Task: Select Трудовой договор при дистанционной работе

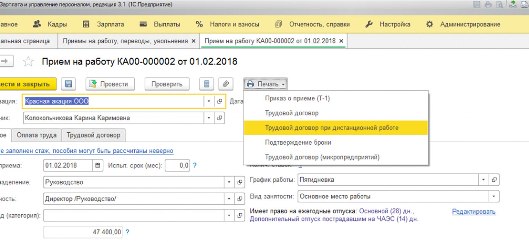Action: point(331,128)
